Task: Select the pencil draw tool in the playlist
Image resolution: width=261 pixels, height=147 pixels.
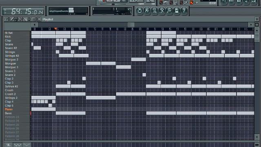Action: coord(11,19)
